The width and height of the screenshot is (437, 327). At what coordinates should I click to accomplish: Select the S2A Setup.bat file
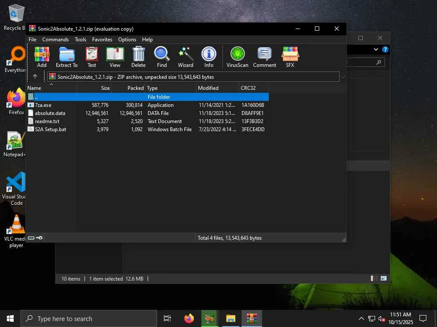pos(147,129)
